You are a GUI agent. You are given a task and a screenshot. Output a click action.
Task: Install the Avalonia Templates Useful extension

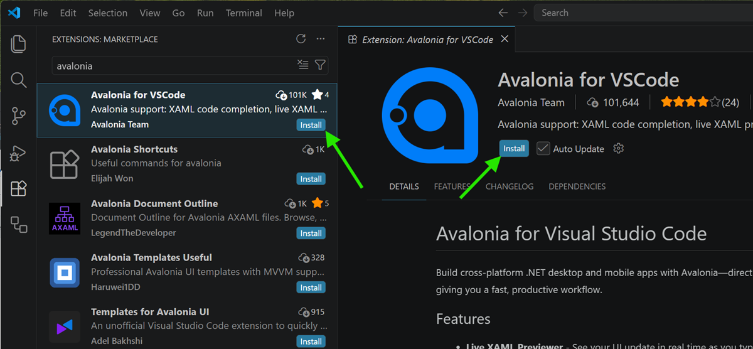pyautogui.click(x=311, y=287)
